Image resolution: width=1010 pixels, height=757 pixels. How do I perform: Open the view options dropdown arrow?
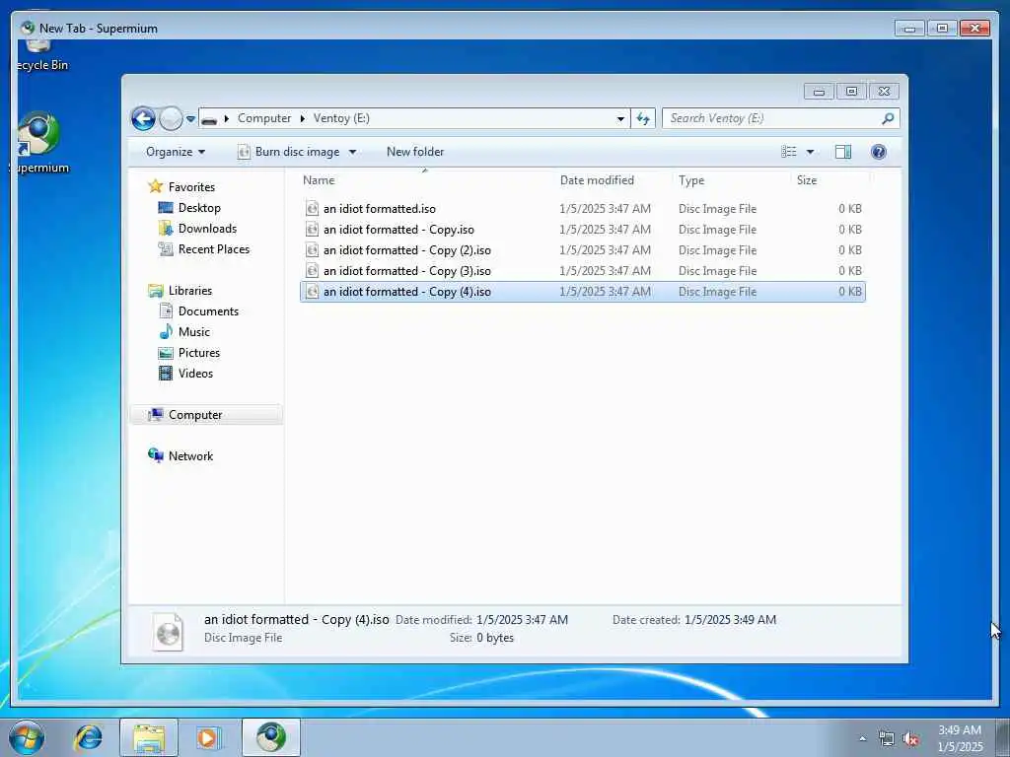[811, 152]
